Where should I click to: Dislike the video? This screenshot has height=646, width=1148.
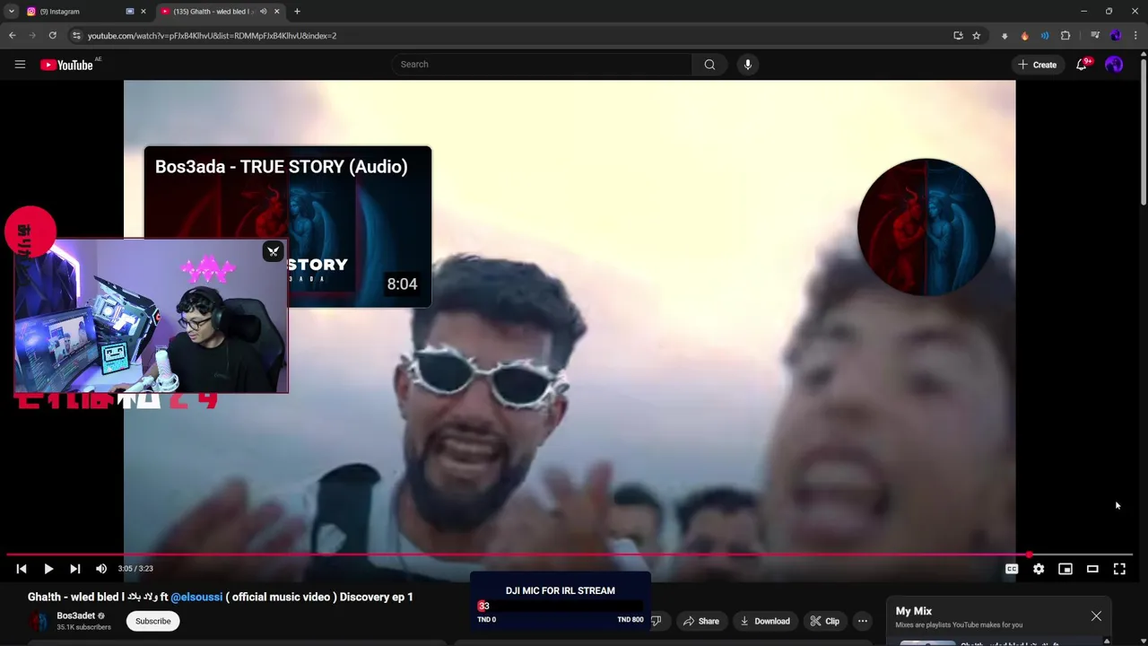[657, 621]
